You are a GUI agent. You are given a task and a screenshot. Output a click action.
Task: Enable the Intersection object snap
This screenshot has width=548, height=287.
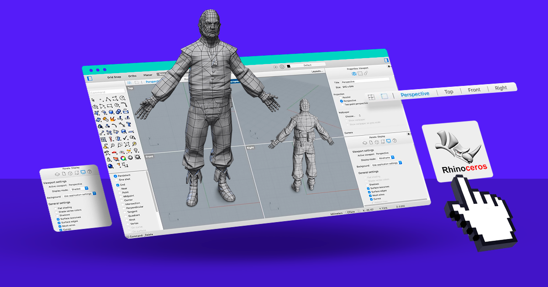[x=123, y=204]
